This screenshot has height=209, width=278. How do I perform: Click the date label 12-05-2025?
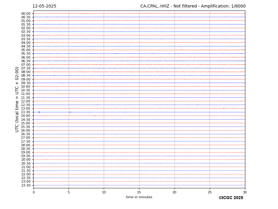(44, 6)
